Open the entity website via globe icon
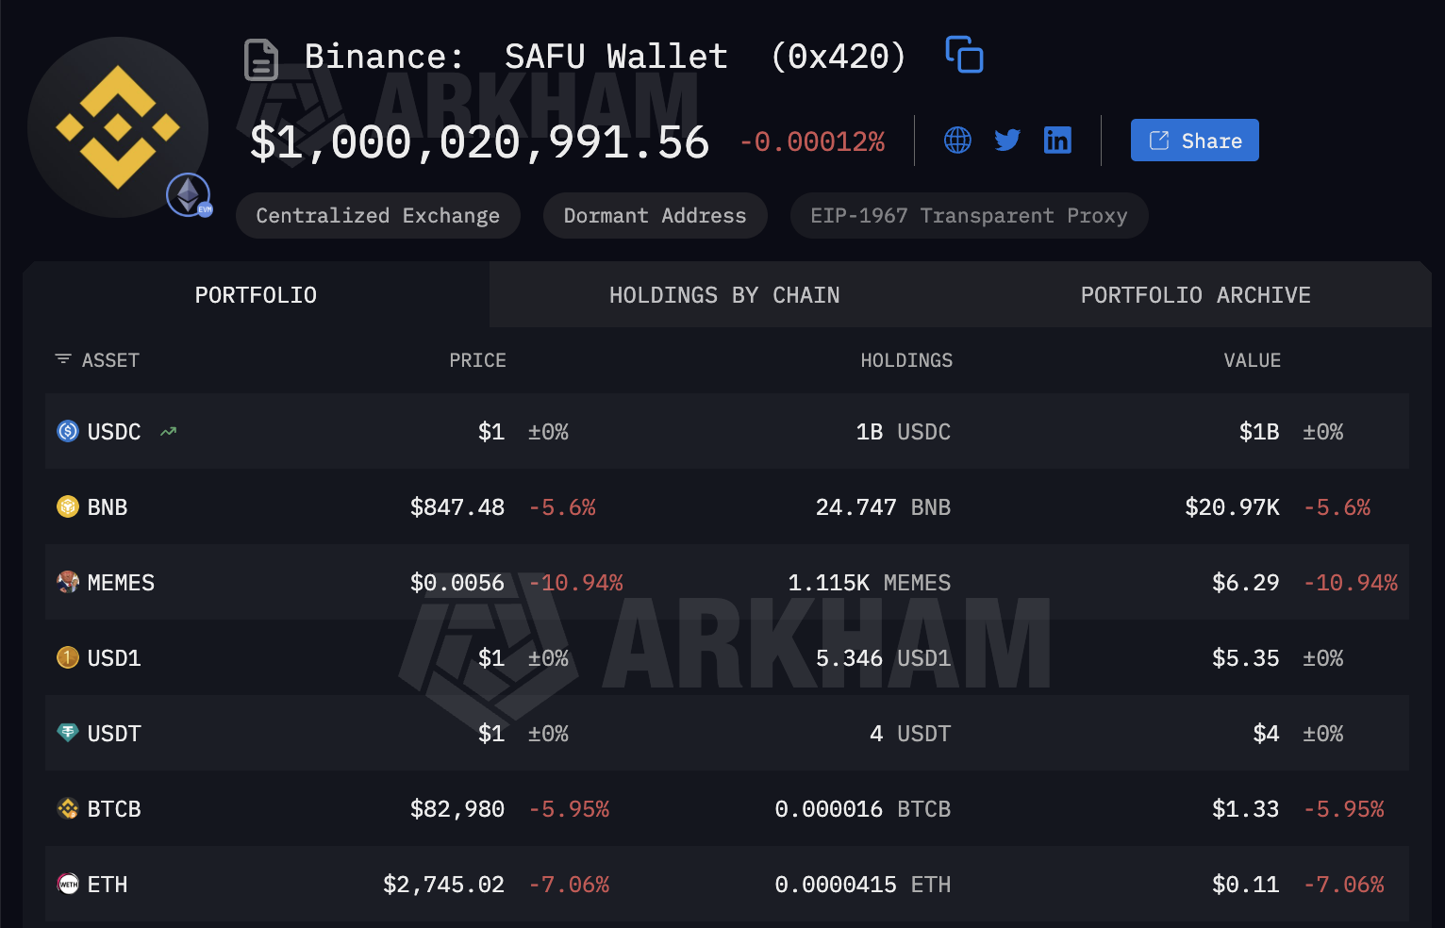Screen dimensions: 1445x928 pyautogui.click(x=957, y=140)
